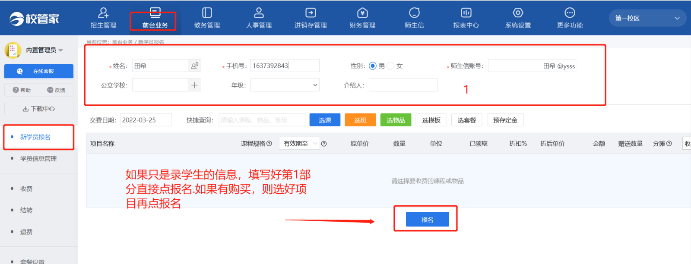Screen dimensions: 691x264
Task: Click blue 报名 submit button
Action: click(x=427, y=219)
